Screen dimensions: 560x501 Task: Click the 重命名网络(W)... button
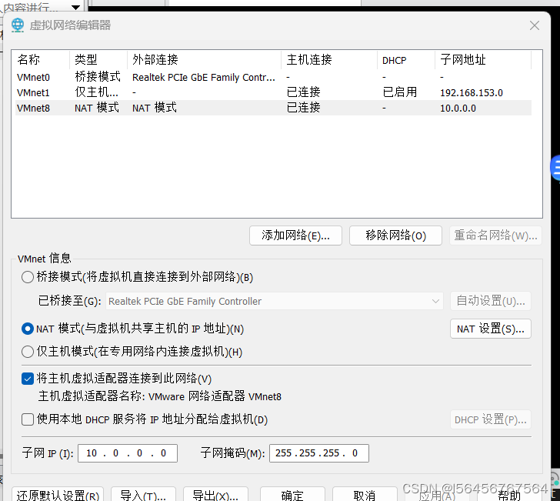(495, 235)
